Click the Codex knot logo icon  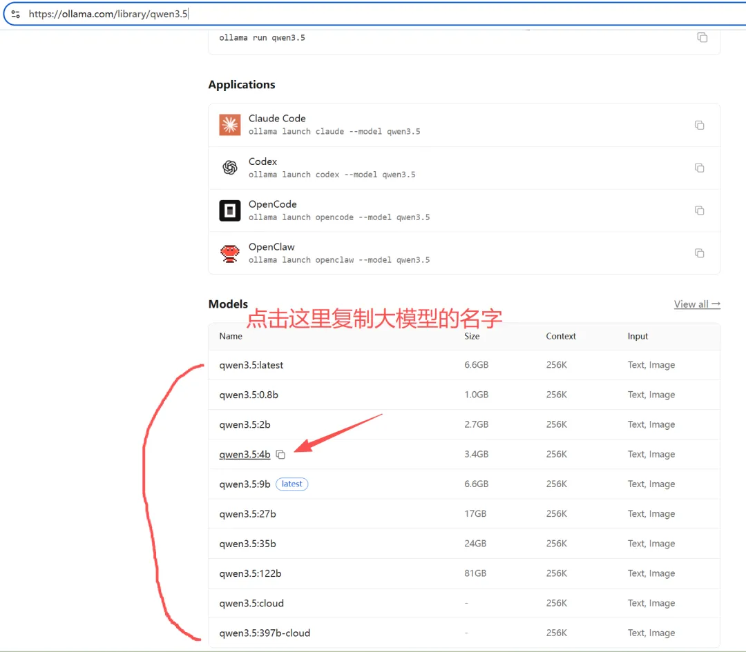pyautogui.click(x=230, y=167)
